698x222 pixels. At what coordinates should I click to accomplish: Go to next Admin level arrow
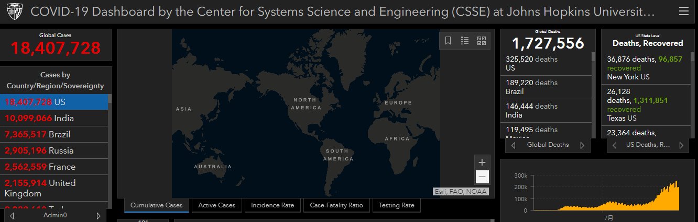(x=99, y=215)
